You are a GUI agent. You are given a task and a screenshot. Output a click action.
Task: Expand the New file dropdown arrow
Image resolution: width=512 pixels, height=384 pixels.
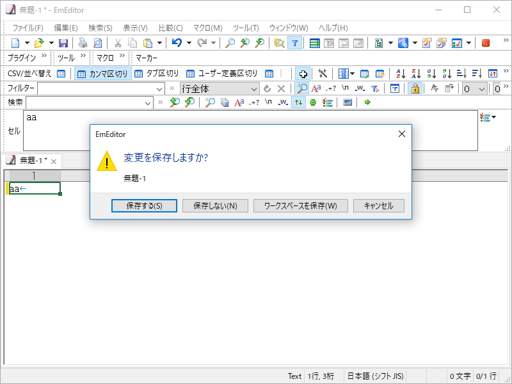click(27, 43)
